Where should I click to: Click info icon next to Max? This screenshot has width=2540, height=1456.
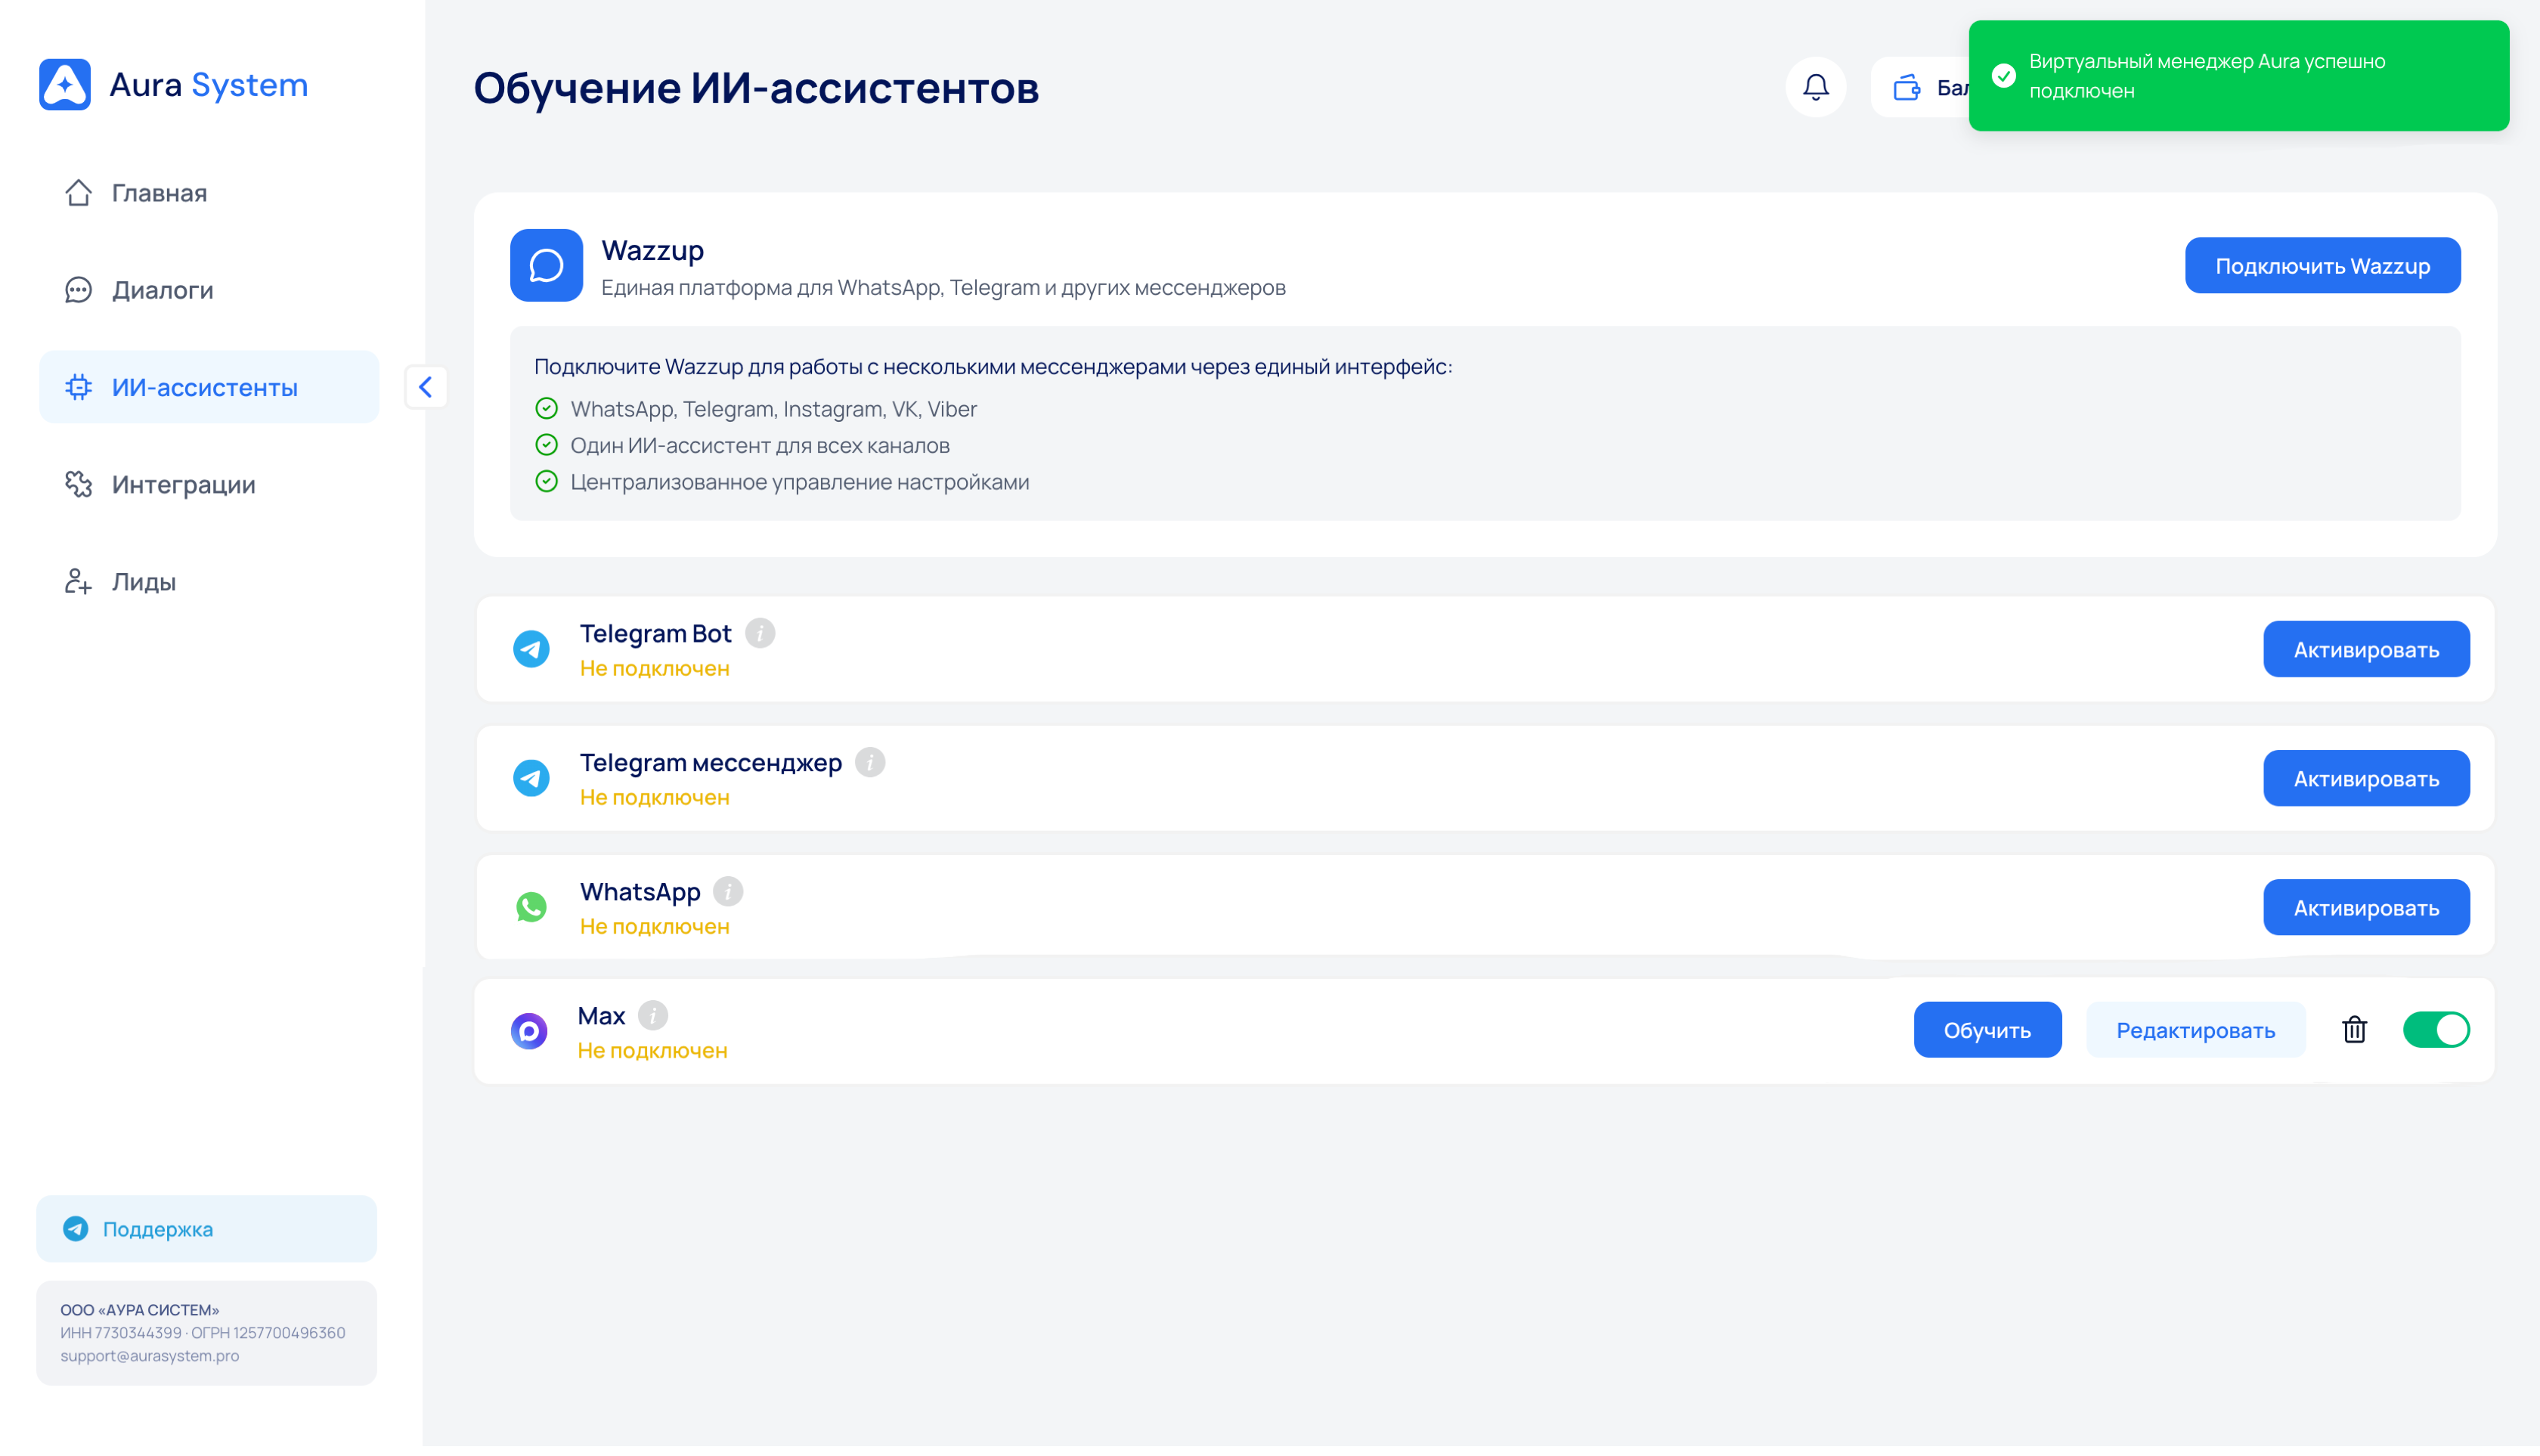(653, 1015)
